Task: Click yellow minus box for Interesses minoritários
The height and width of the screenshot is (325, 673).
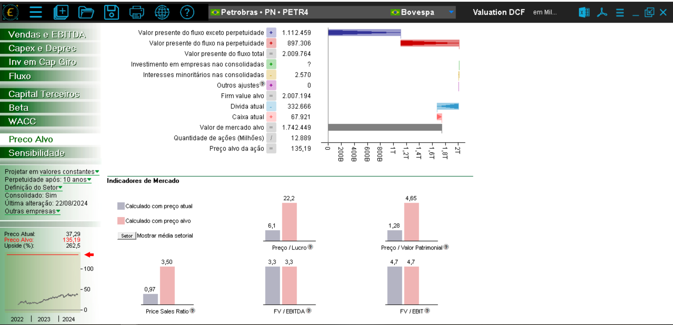Action: pos(271,75)
